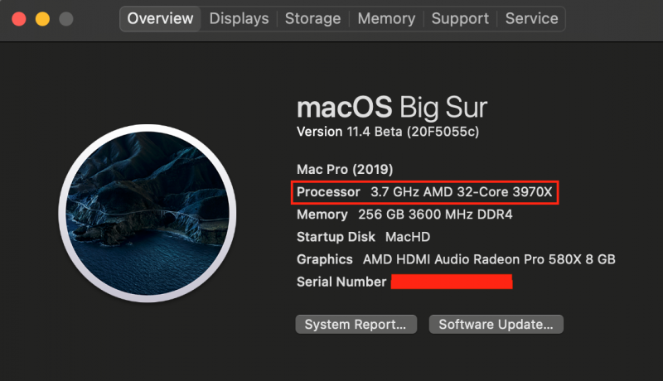Switch to the Displays tab
663x381 pixels.
(x=239, y=18)
